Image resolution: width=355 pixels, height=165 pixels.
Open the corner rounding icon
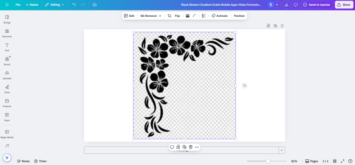point(194,16)
